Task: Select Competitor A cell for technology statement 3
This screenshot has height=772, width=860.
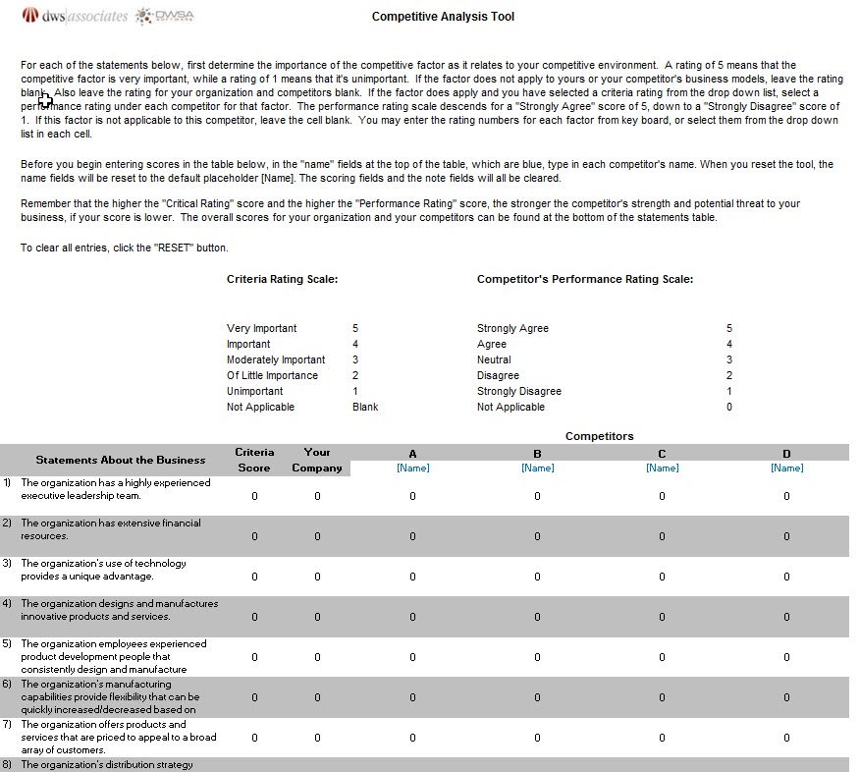Action: [x=413, y=577]
